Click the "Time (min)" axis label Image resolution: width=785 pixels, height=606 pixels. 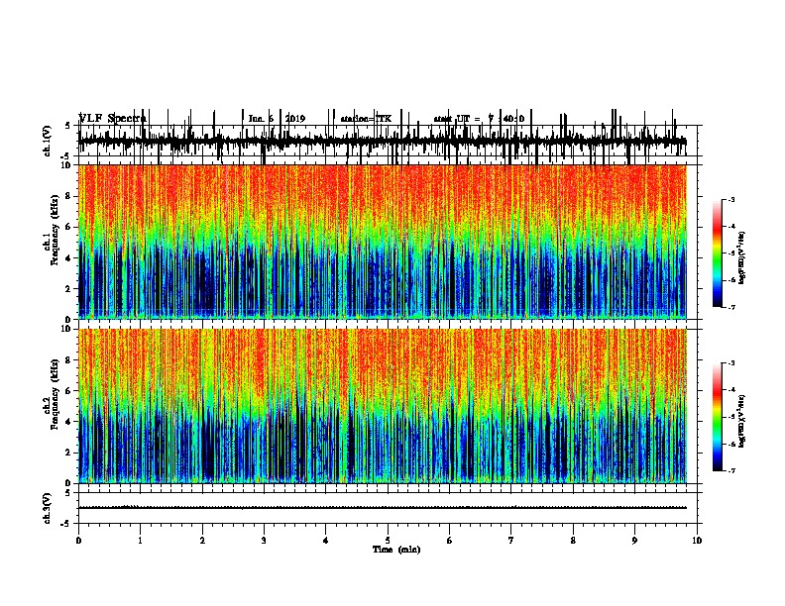tap(396, 550)
